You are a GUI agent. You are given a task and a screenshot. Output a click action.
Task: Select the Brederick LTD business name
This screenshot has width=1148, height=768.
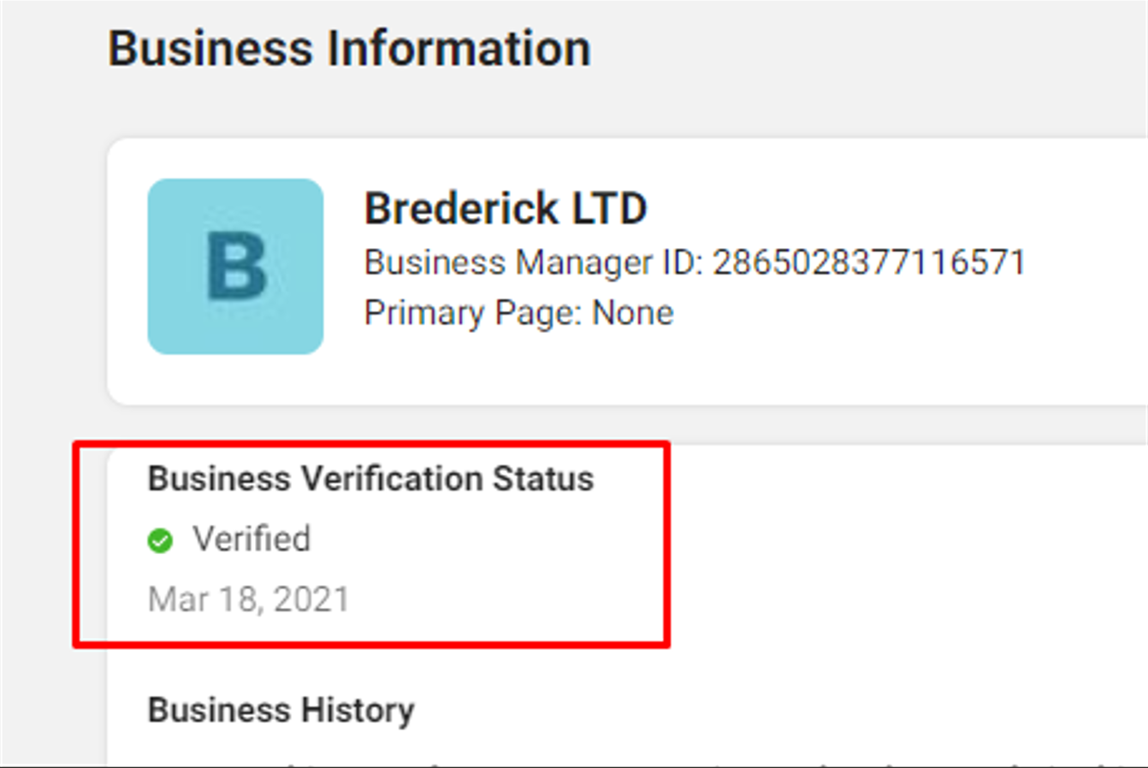click(505, 209)
